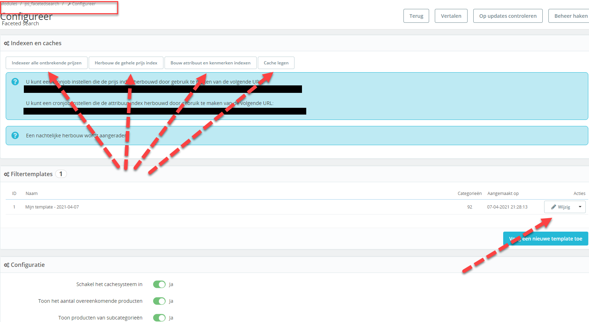589x322 pixels.
Task: Click Bouw attribuut en kenmerken indexen
Action: 210,63
